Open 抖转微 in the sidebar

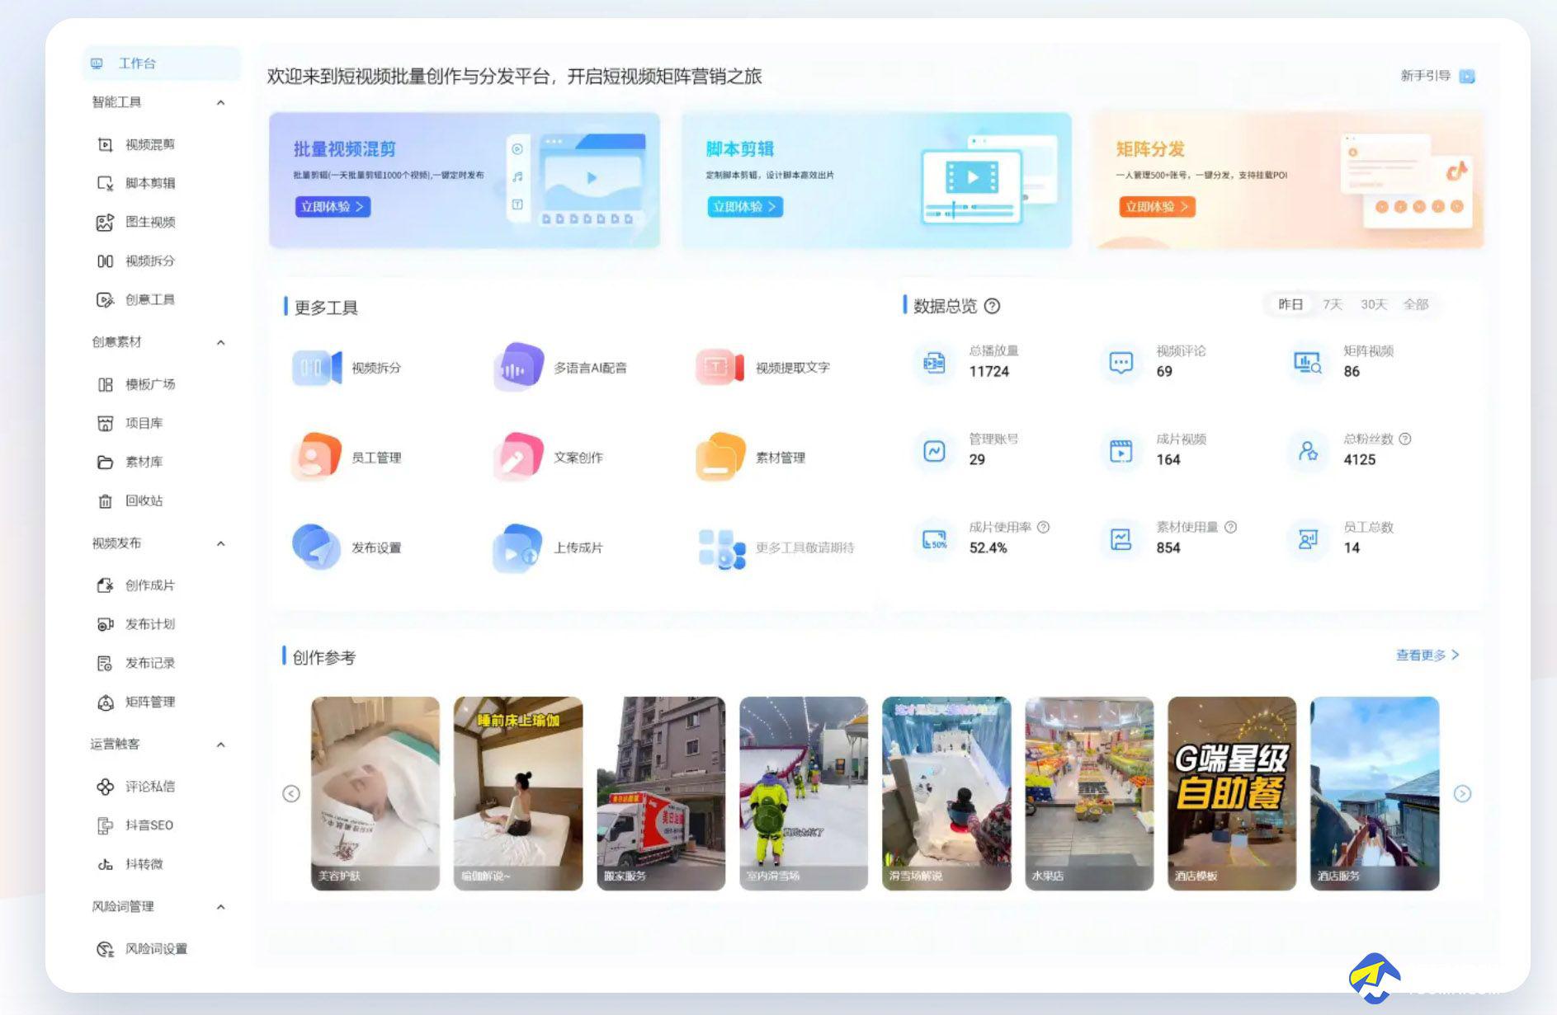[130, 864]
